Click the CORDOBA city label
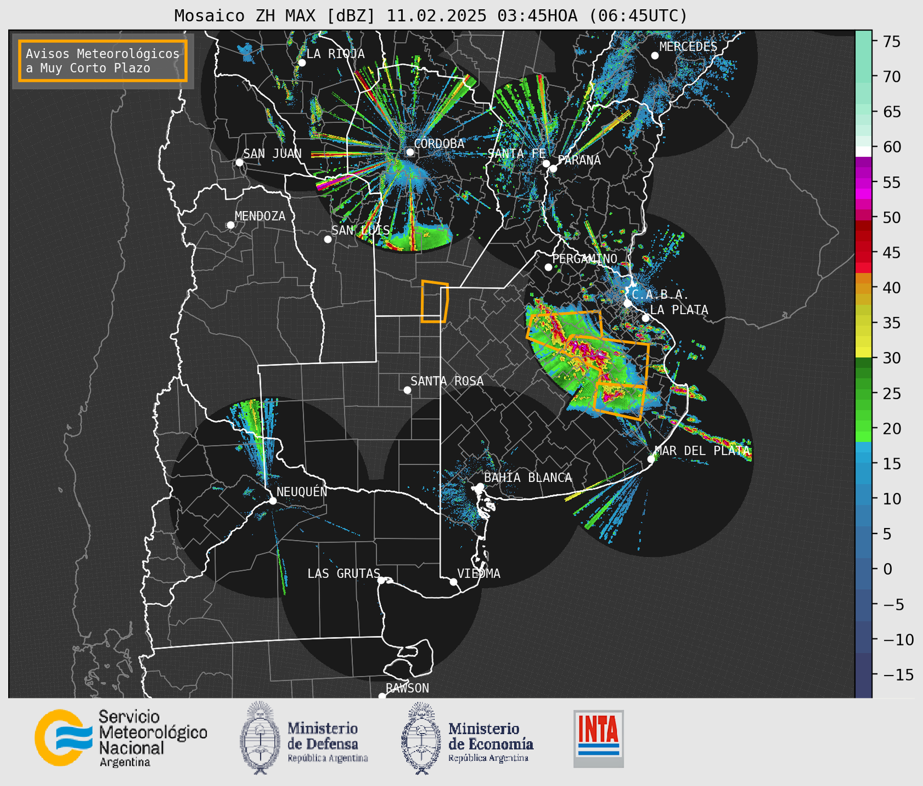Viewport: 923px width, 786px height. pos(439,144)
